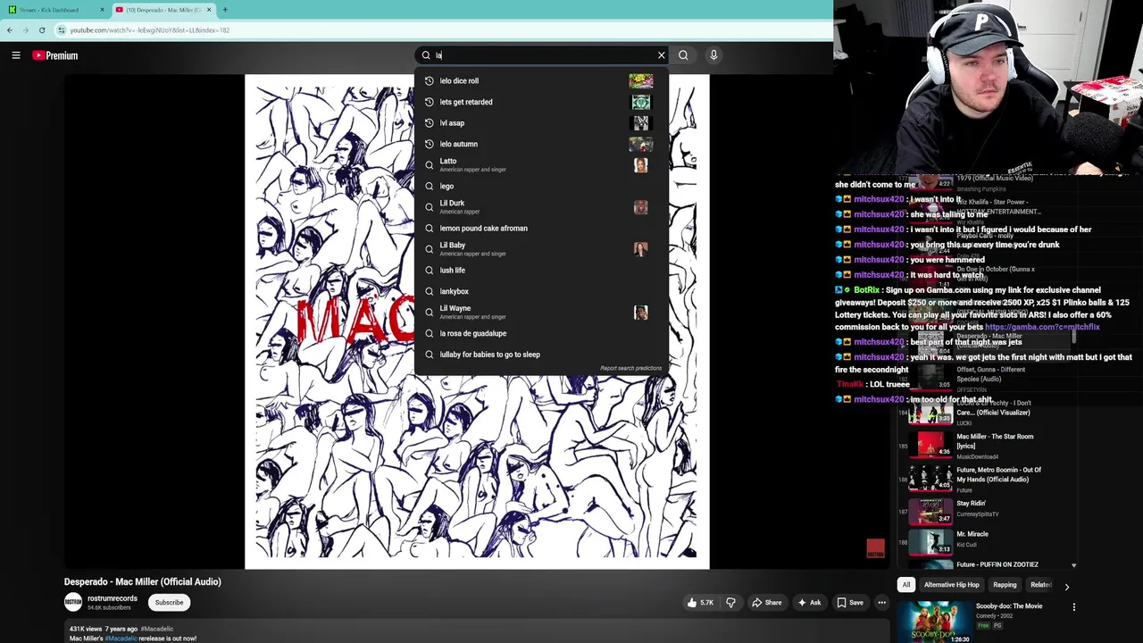Save the video to a playlist
1143x643 pixels.
click(x=850, y=603)
